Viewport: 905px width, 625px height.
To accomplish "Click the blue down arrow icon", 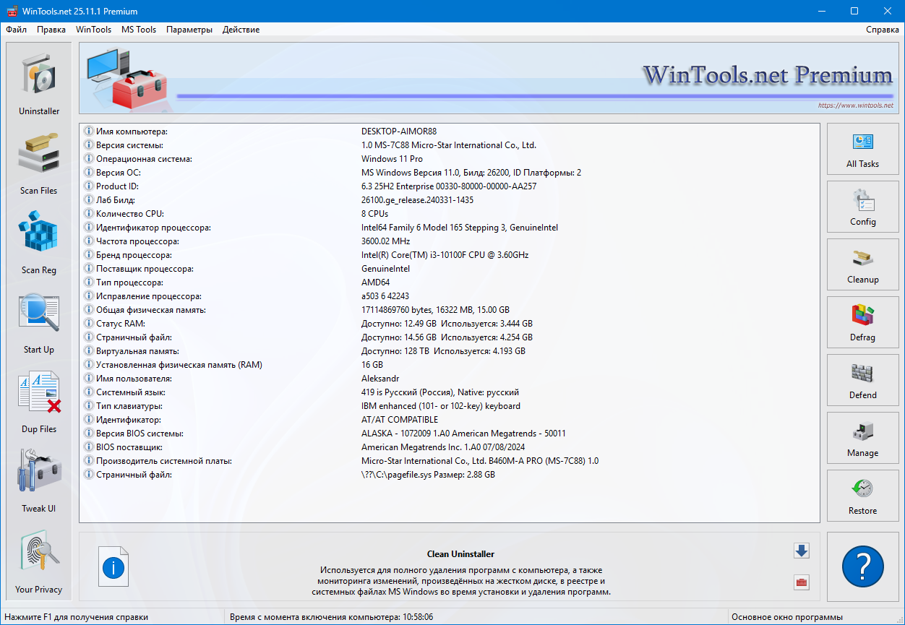I will pos(801,551).
